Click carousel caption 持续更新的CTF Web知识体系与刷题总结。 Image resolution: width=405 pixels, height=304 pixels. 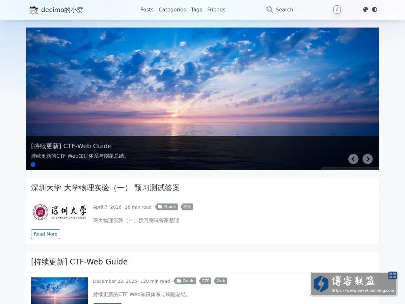click(79, 156)
